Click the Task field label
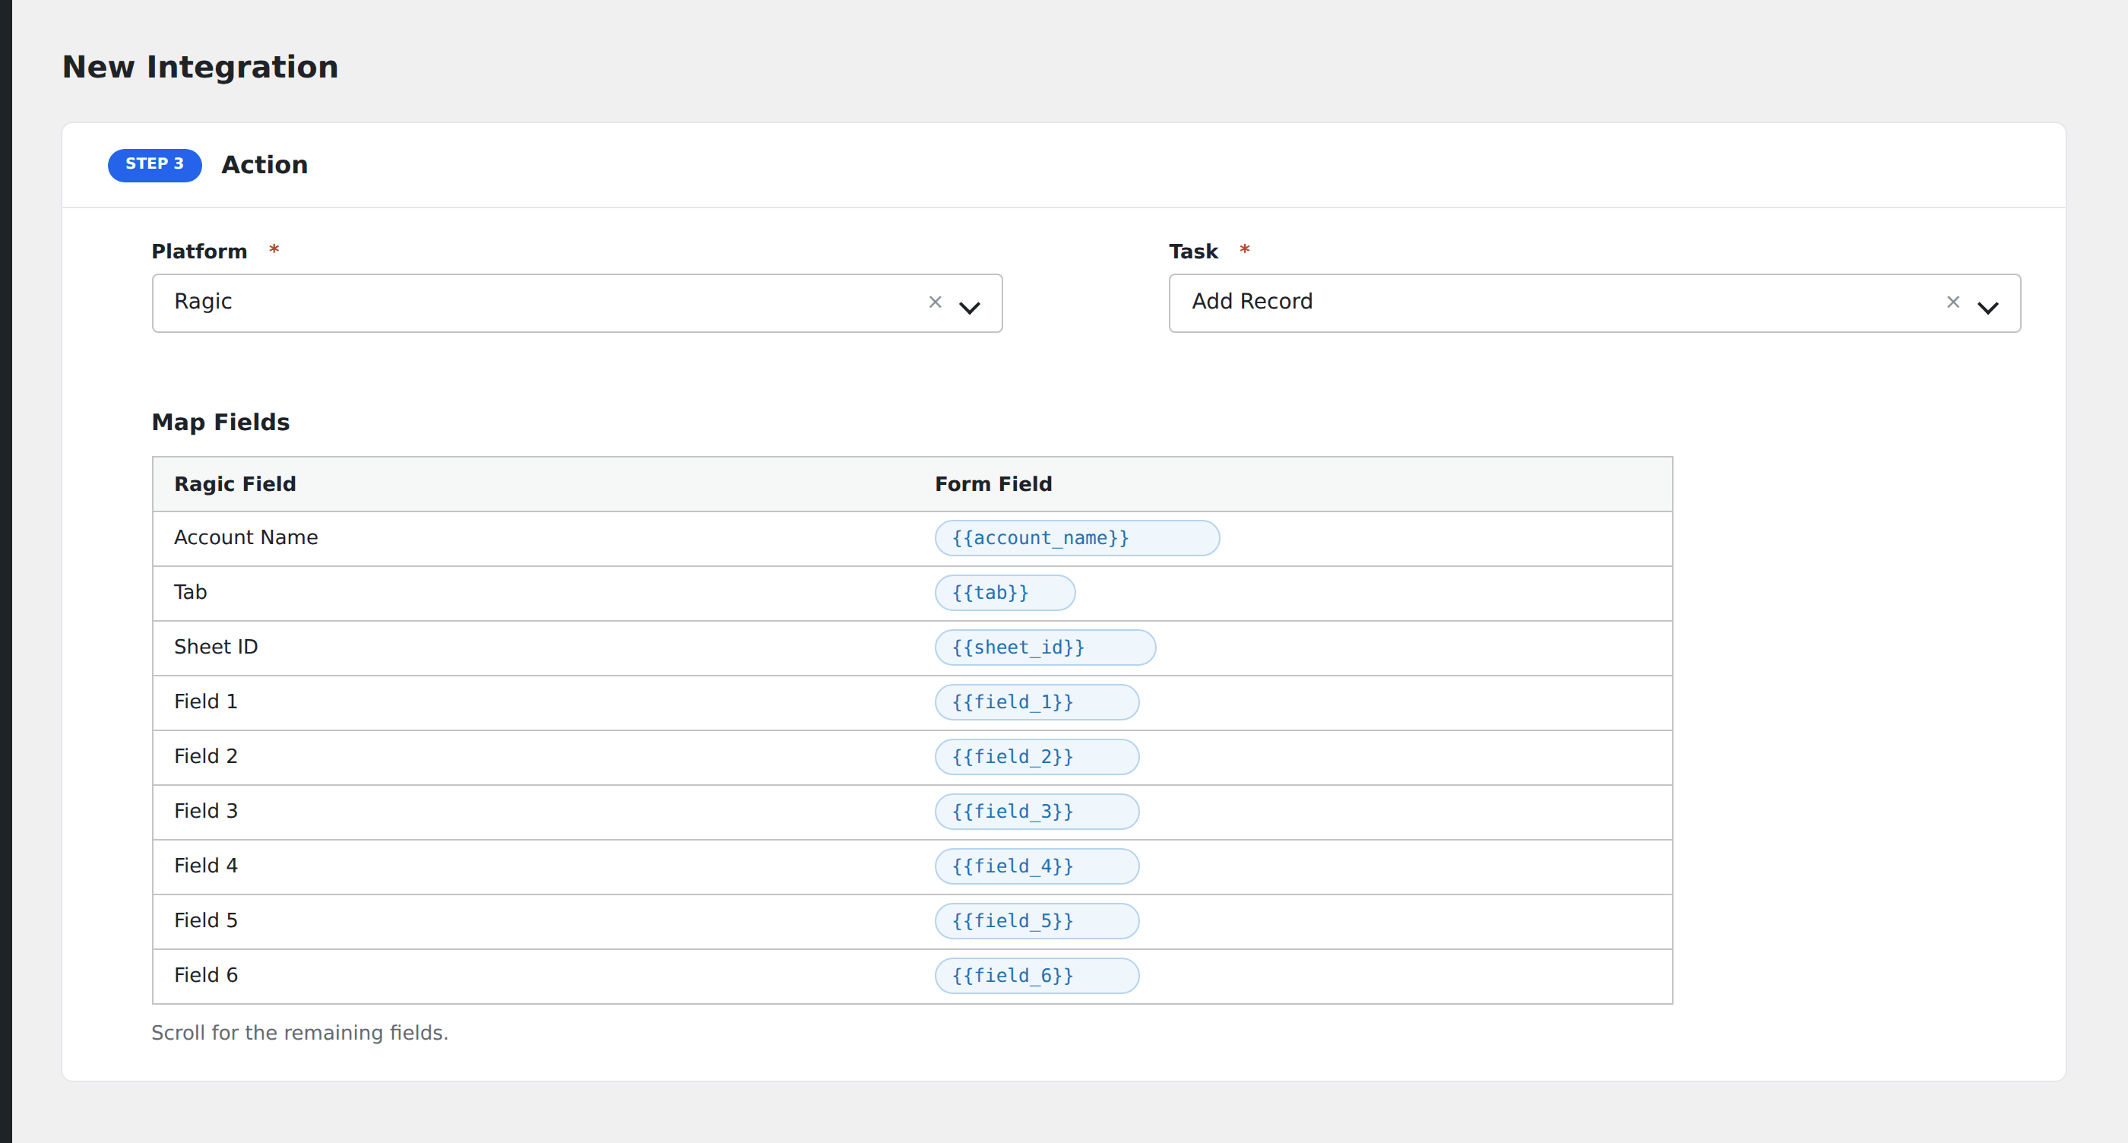 1193,251
